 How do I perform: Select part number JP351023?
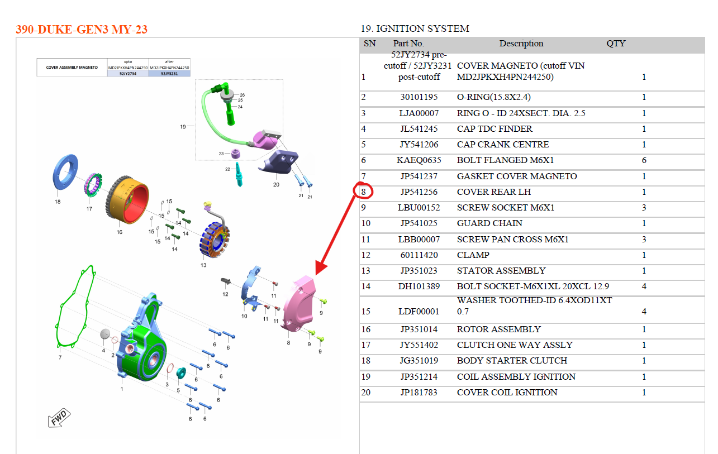coord(419,271)
